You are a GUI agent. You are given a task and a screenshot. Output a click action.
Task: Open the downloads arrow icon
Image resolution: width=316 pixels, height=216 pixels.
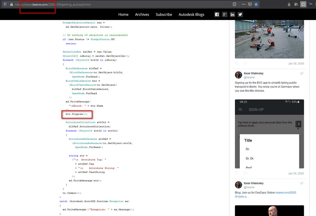289,4
